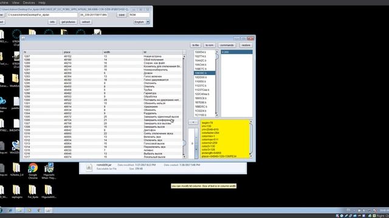Image resolution: width=389 pixels, height=218 pixels.
Task: Select table row "Новая встреча"
Action: coord(103,56)
